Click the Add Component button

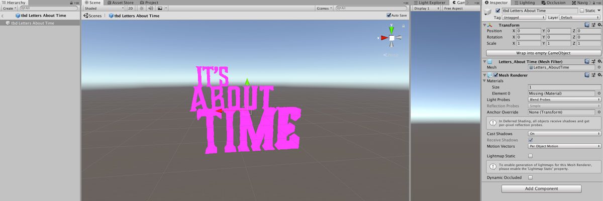pyautogui.click(x=541, y=188)
